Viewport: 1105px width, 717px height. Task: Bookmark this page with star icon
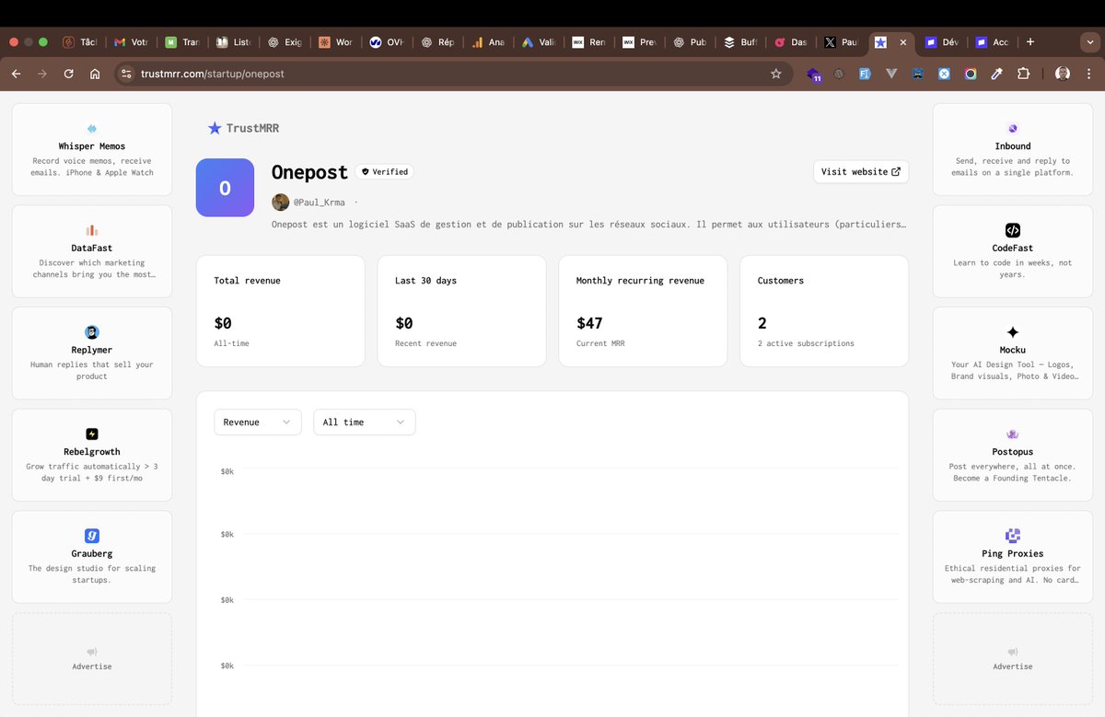pos(776,74)
